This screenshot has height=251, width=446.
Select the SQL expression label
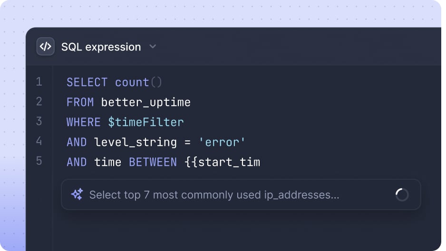point(101,47)
